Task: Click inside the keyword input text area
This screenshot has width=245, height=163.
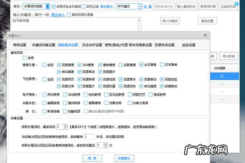Action: [74, 24]
